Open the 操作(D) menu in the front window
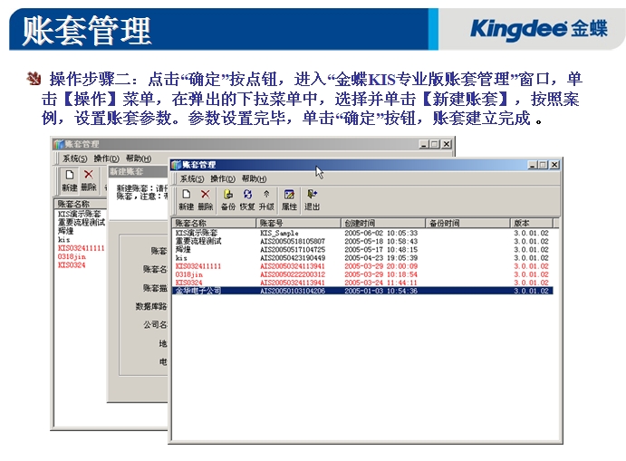Image resolution: width=626 pixels, height=461 pixels. pyautogui.click(x=223, y=178)
